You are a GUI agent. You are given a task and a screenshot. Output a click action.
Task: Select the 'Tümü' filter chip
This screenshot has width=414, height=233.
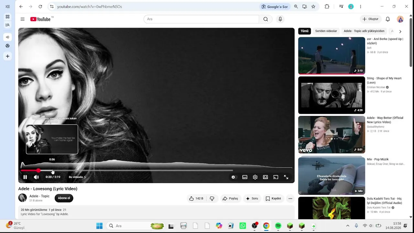305,31
